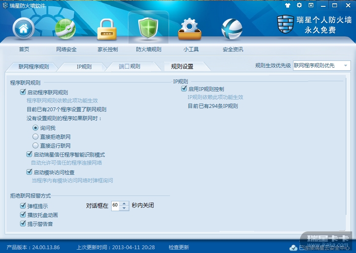Decrease the dialog close seconds value
Screen dimensions: 356x253
coord(124,208)
